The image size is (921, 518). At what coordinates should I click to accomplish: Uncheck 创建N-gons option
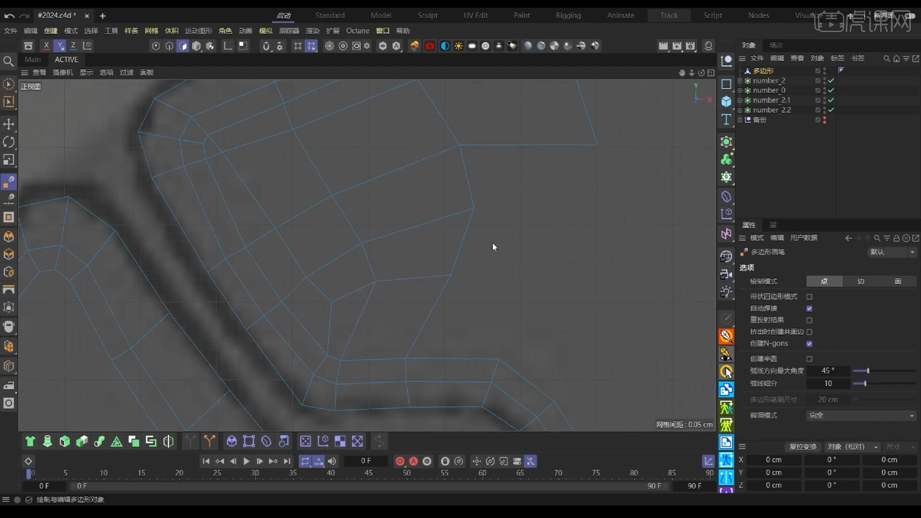pyautogui.click(x=809, y=344)
